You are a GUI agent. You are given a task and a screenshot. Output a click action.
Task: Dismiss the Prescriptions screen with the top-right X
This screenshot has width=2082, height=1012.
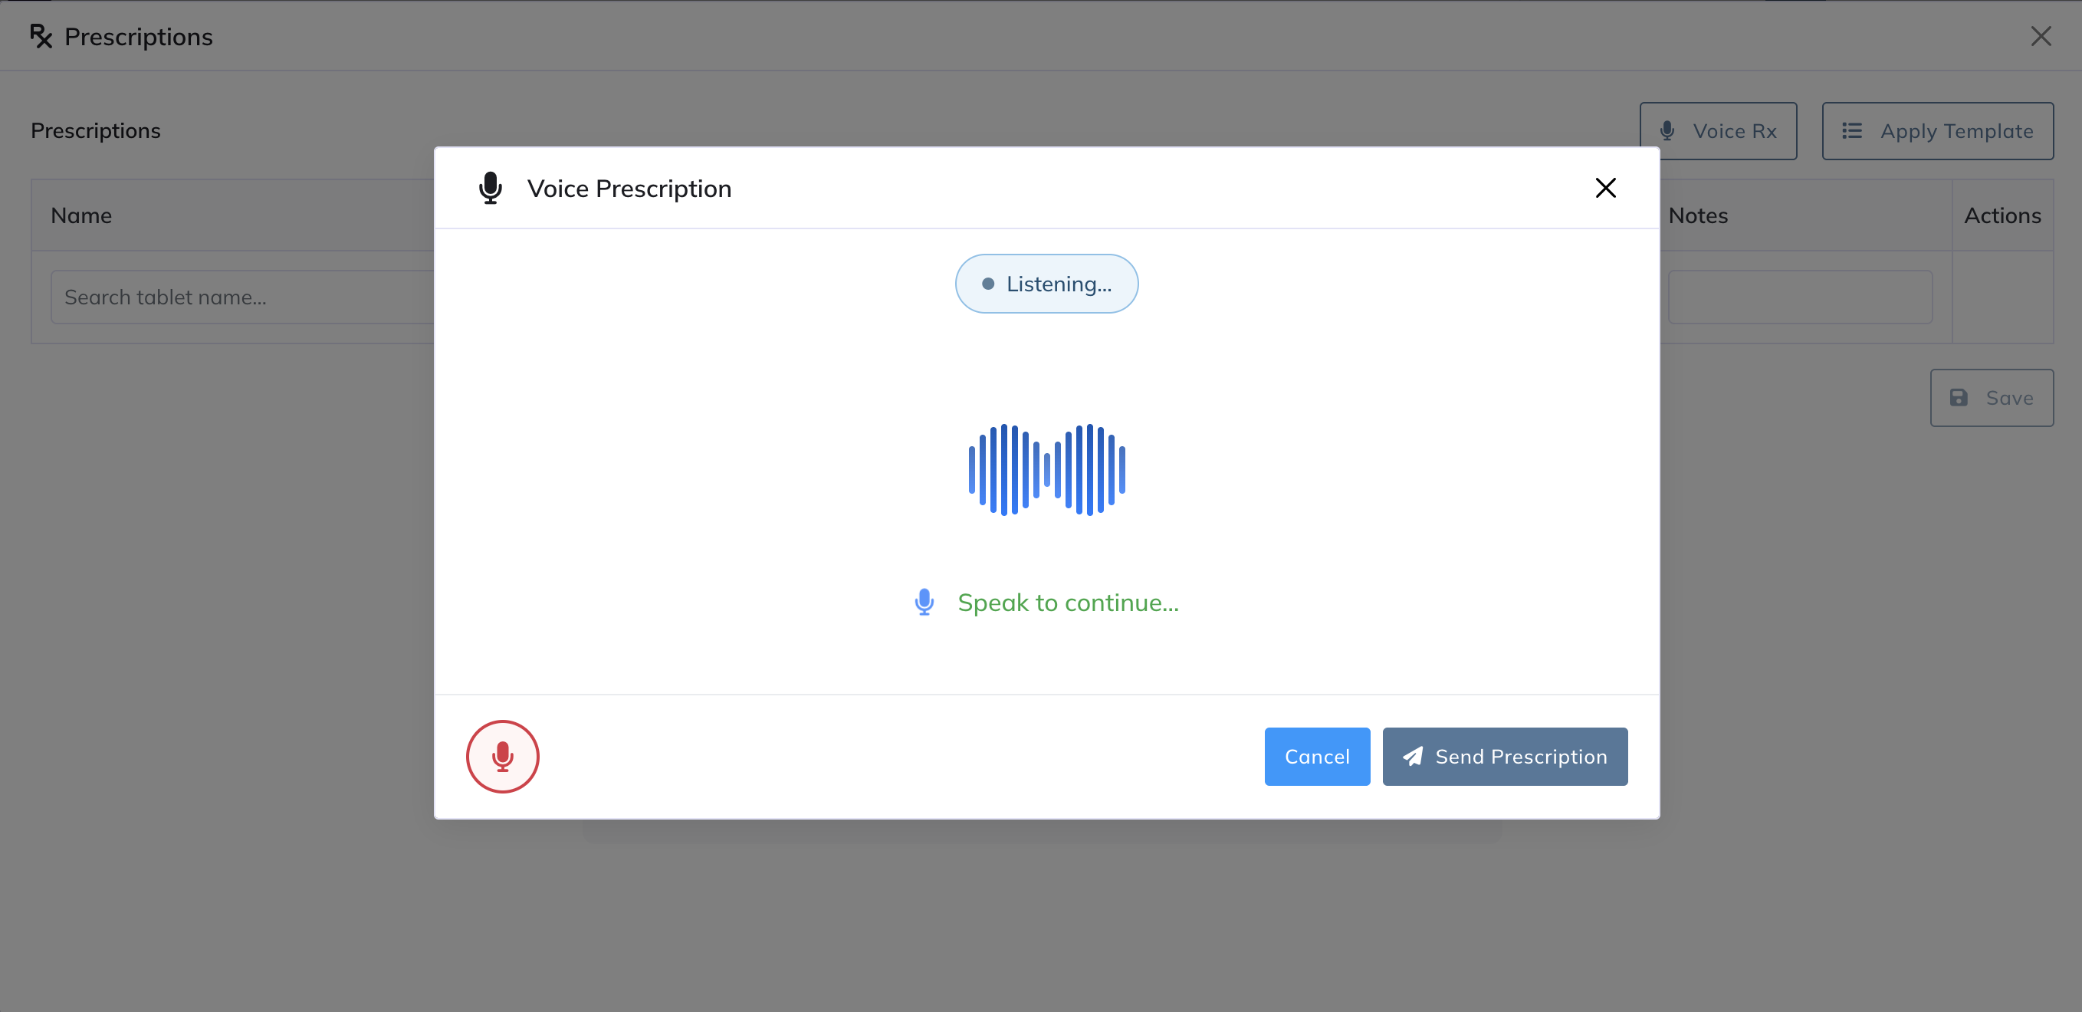point(2041,35)
